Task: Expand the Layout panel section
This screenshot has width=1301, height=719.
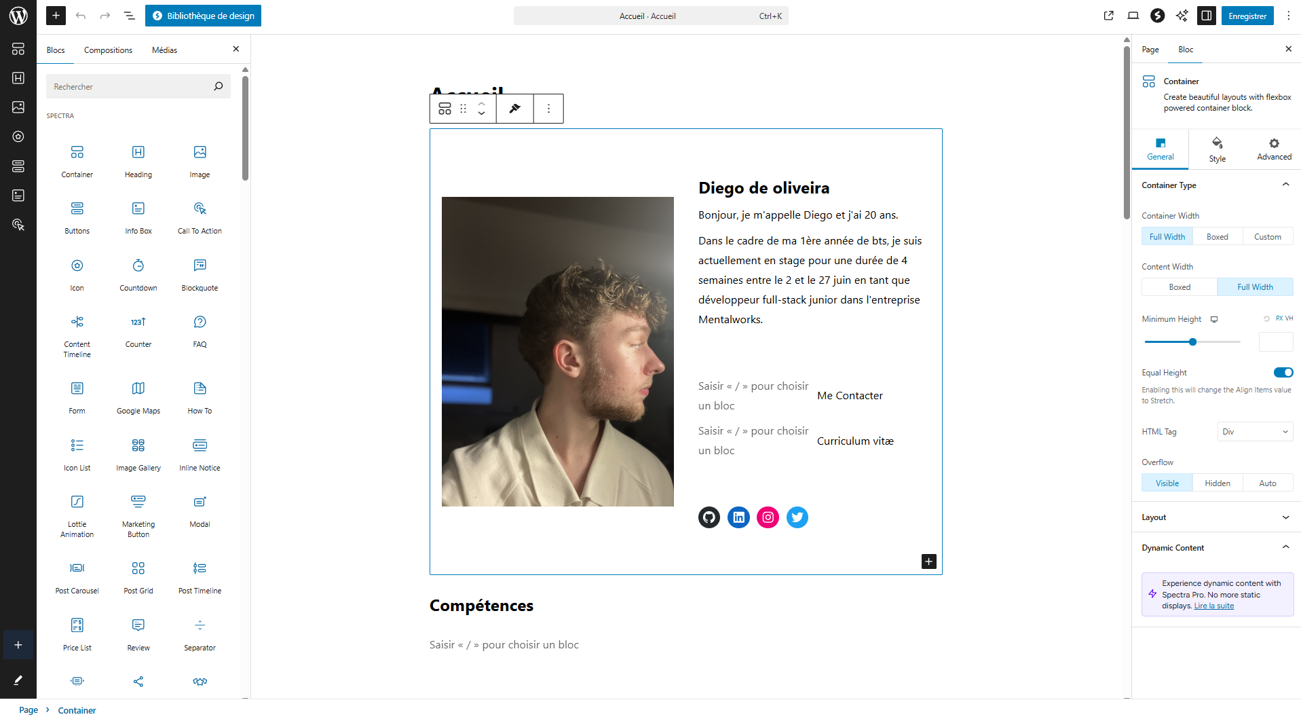Action: coord(1216,517)
